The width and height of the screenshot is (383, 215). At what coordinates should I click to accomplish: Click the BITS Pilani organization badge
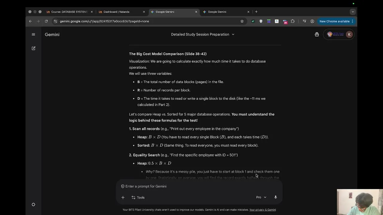pyautogui.click(x=335, y=34)
